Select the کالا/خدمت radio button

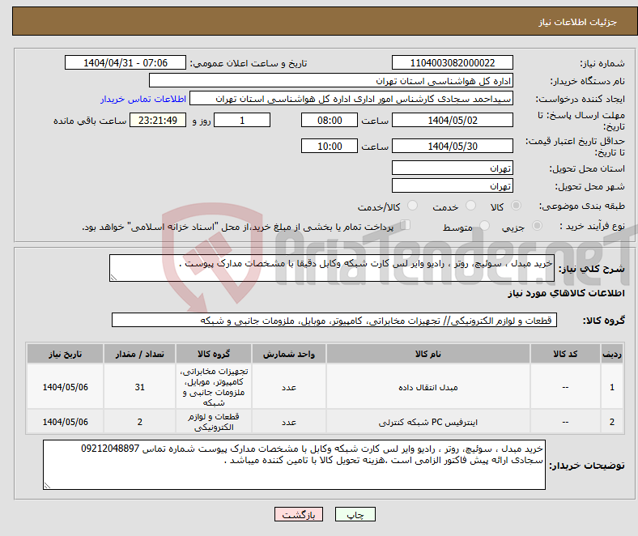413,206
